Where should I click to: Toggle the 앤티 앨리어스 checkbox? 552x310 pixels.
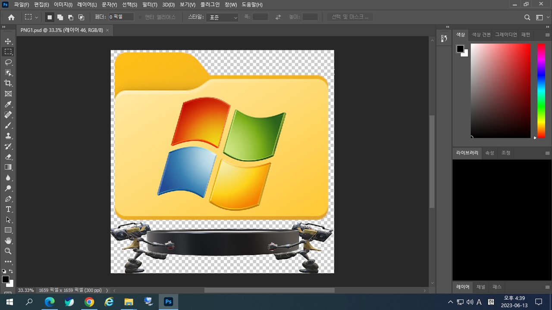tap(140, 17)
